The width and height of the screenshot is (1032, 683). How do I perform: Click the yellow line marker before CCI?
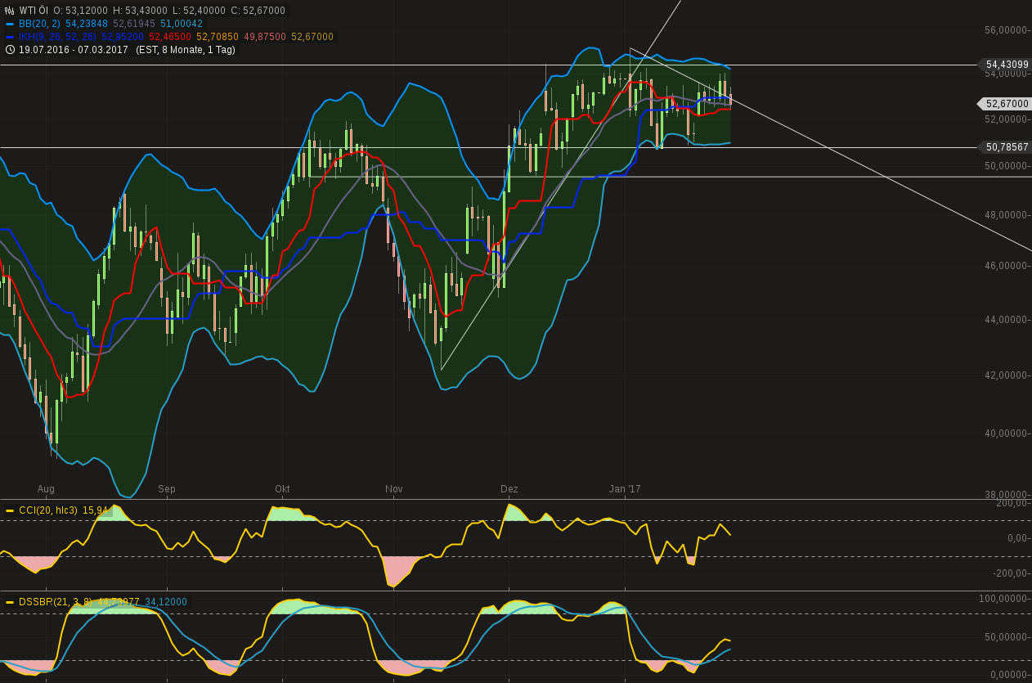click(x=9, y=510)
